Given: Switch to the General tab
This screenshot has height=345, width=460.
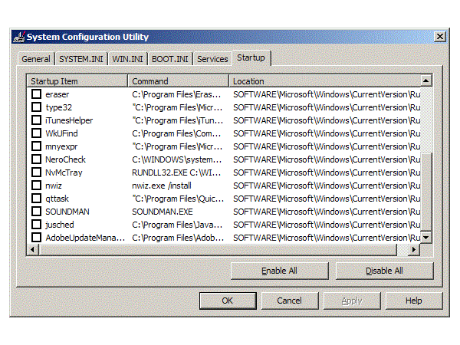Looking at the screenshot, I should (36, 59).
